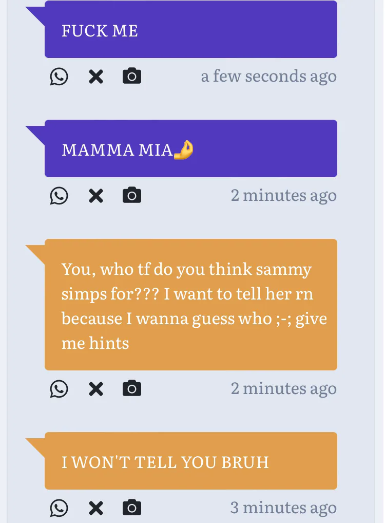The width and height of the screenshot is (385, 523).
Task: Click X icon under sammy simps message
Action: pyautogui.click(x=95, y=389)
